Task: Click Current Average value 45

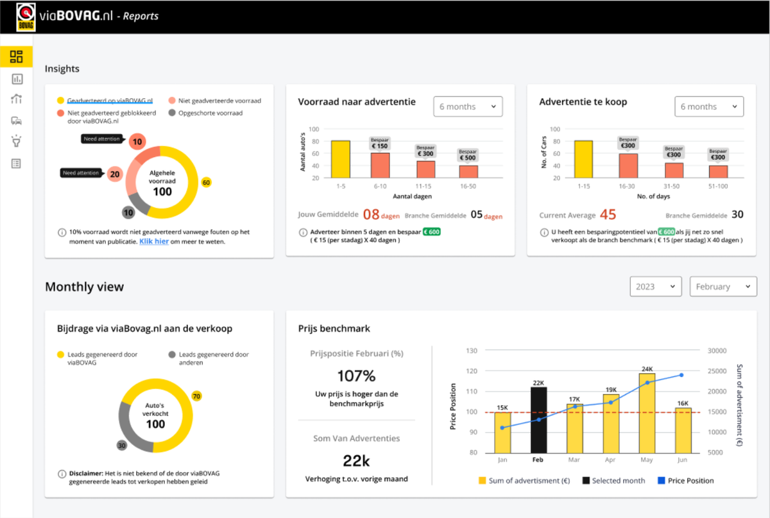Action: pos(608,215)
